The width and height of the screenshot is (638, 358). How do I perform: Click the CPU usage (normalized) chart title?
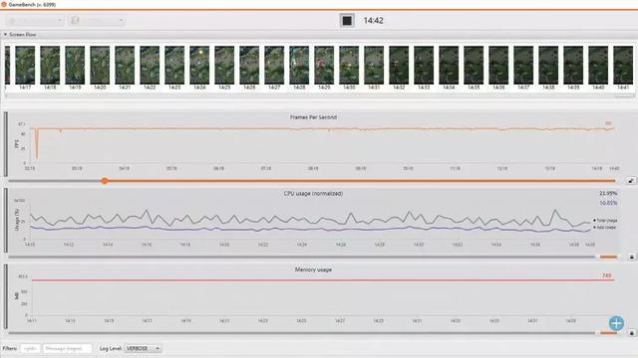click(313, 193)
